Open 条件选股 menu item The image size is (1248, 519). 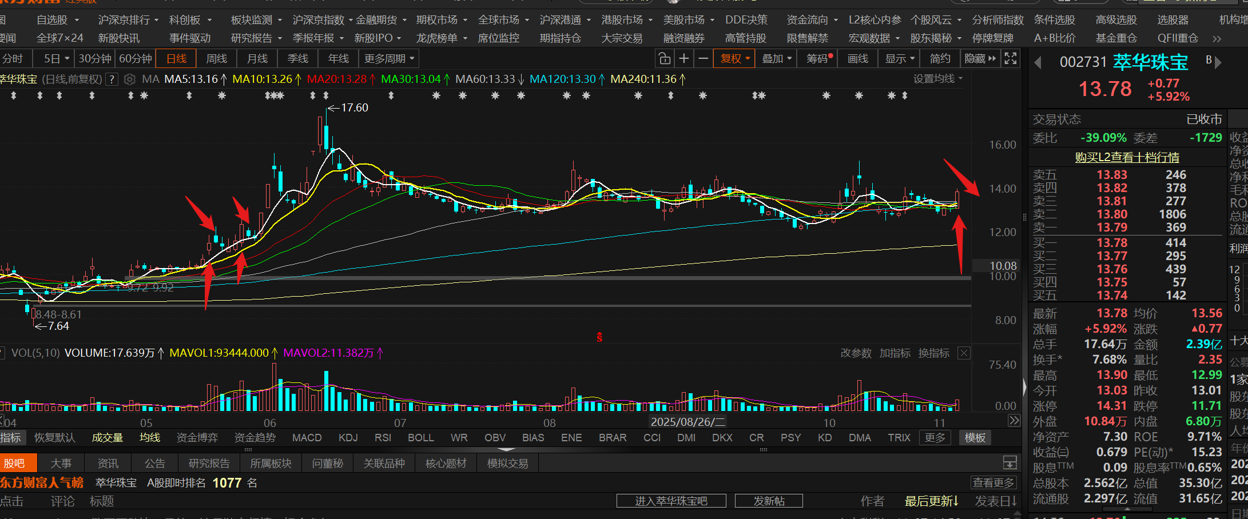click(1055, 20)
